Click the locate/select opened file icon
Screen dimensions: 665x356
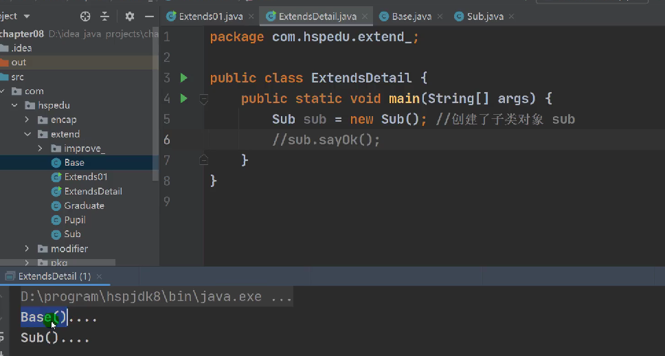tap(85, 16)
